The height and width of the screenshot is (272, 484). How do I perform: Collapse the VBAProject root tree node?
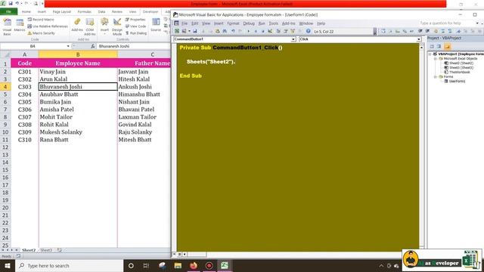pos(430,54)
